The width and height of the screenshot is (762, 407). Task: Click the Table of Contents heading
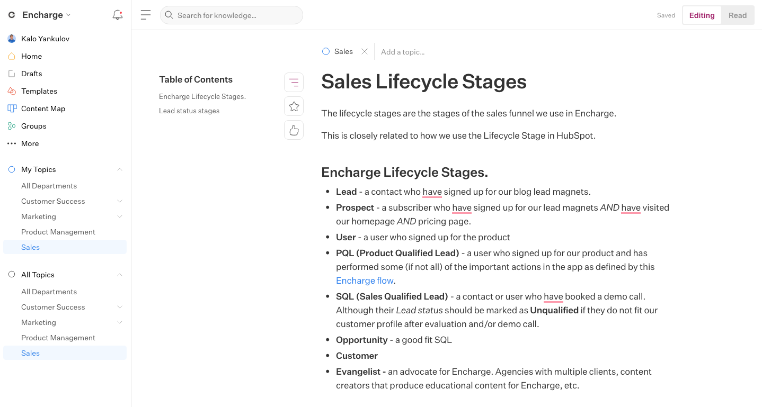click(x=196, y=79)
